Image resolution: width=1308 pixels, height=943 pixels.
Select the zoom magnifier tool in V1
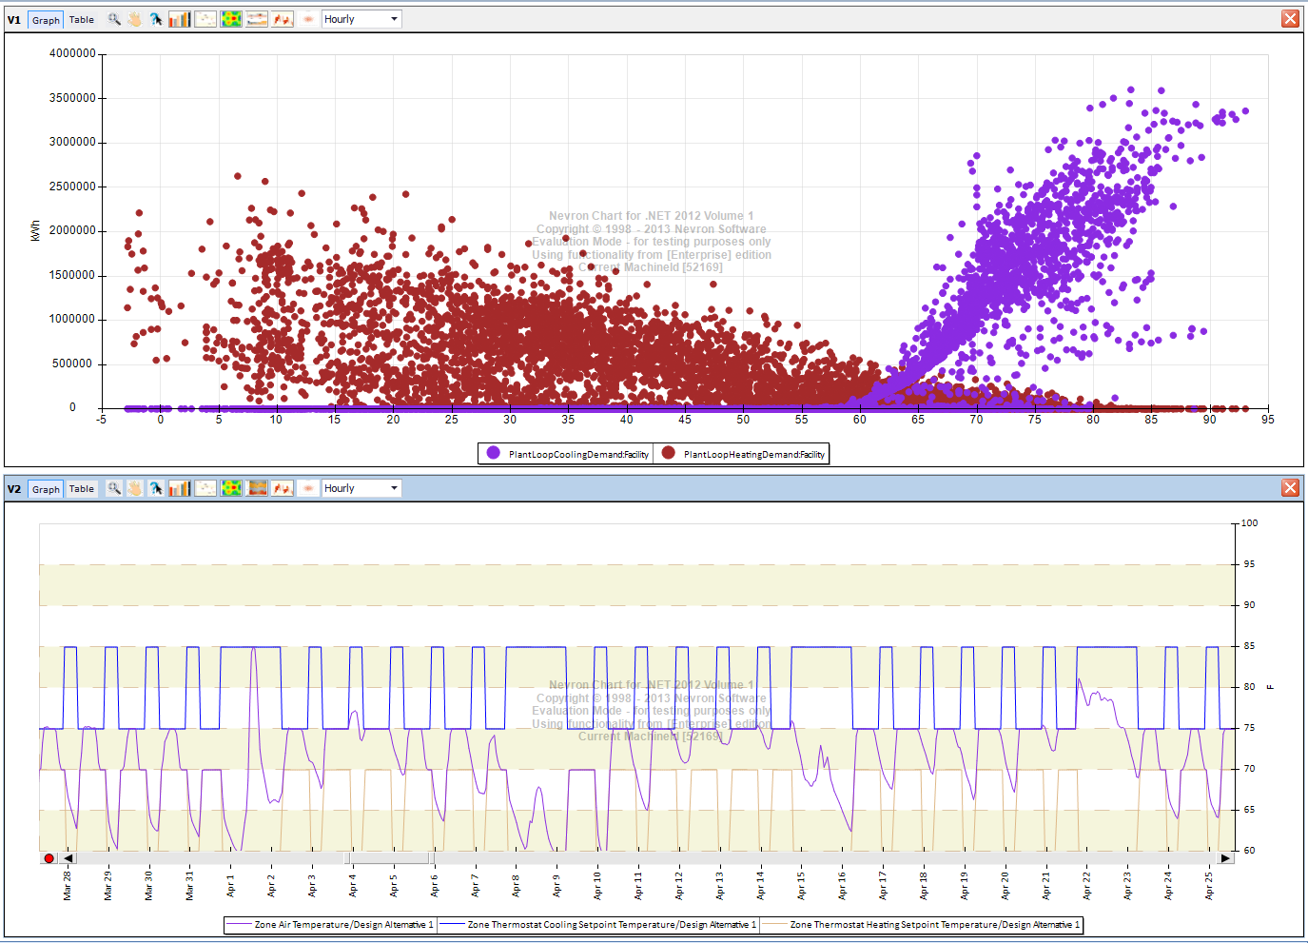(114, 19)
